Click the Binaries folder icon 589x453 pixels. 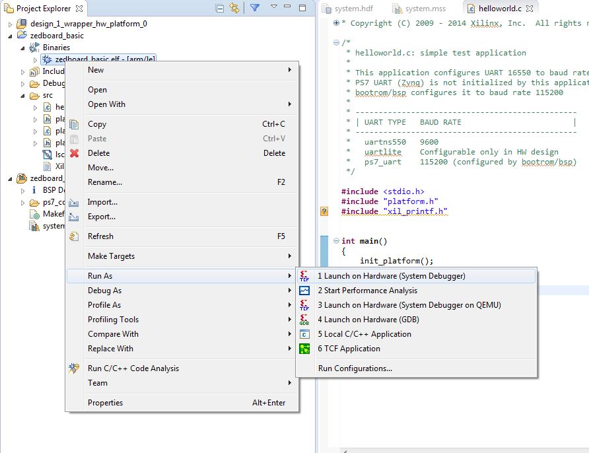click(x=34, y=48)
